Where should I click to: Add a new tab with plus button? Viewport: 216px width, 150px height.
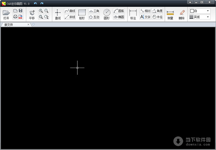[33, 24]
